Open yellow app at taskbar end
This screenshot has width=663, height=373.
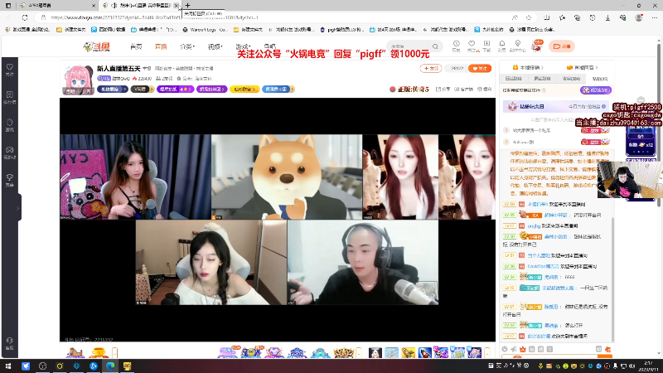point(128,366)
